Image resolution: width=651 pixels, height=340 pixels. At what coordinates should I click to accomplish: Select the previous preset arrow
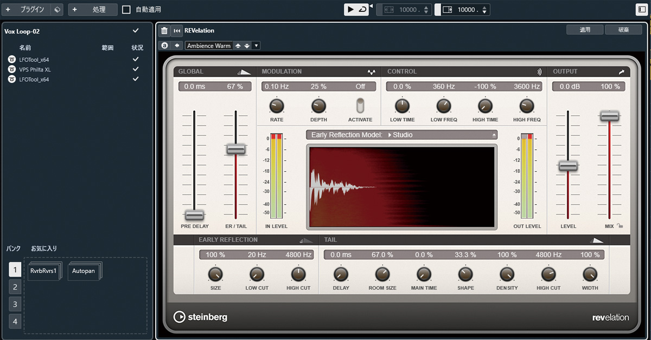(x=238, y=45)
